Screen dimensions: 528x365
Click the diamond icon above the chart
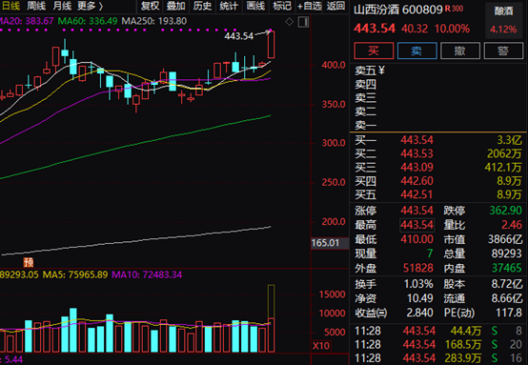coord(289,22)
